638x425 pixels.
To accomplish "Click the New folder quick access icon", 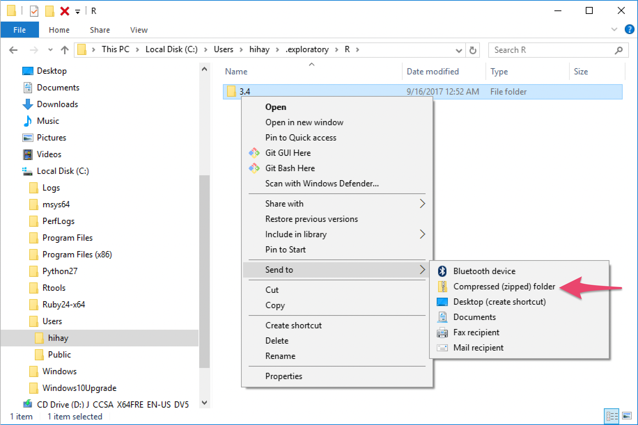I will (x=50, y=11).
